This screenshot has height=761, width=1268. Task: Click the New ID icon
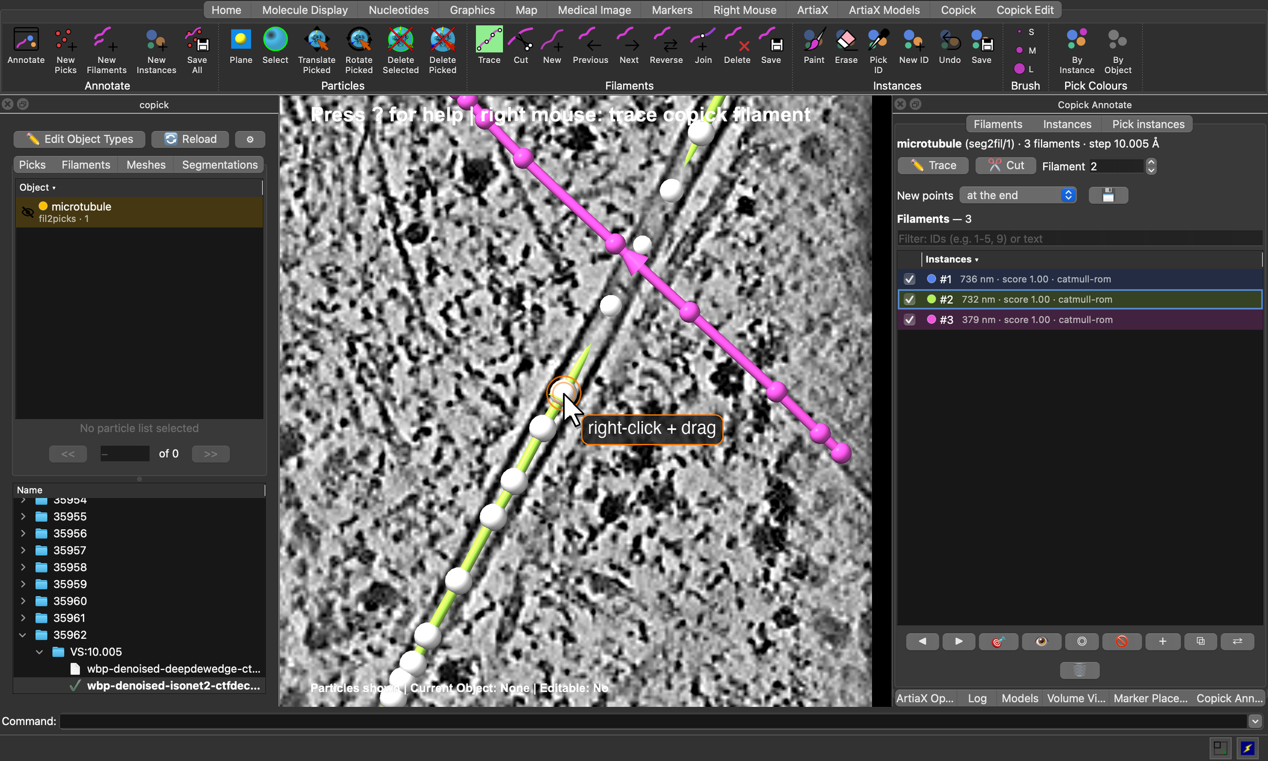(914, 40)
